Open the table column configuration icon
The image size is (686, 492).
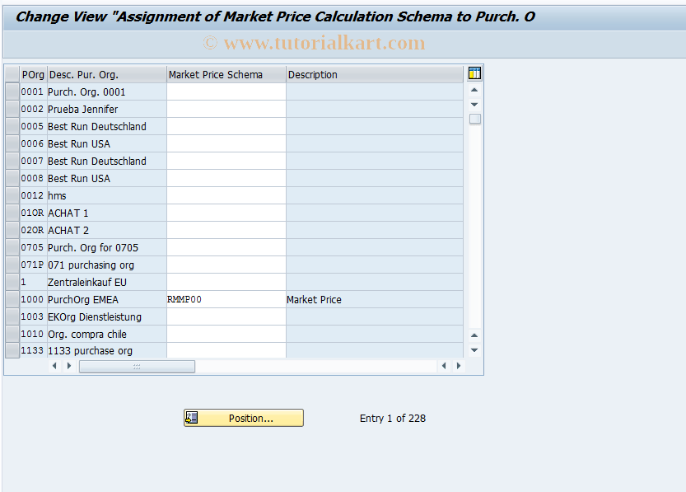[474, 73]
